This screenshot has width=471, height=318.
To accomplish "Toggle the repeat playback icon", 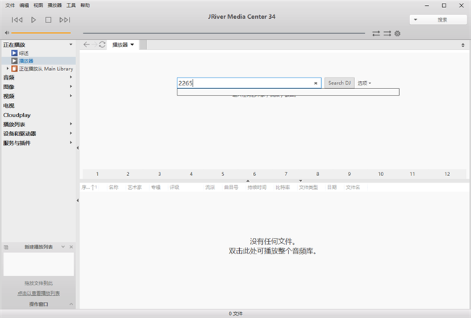I will click(376, 33).
